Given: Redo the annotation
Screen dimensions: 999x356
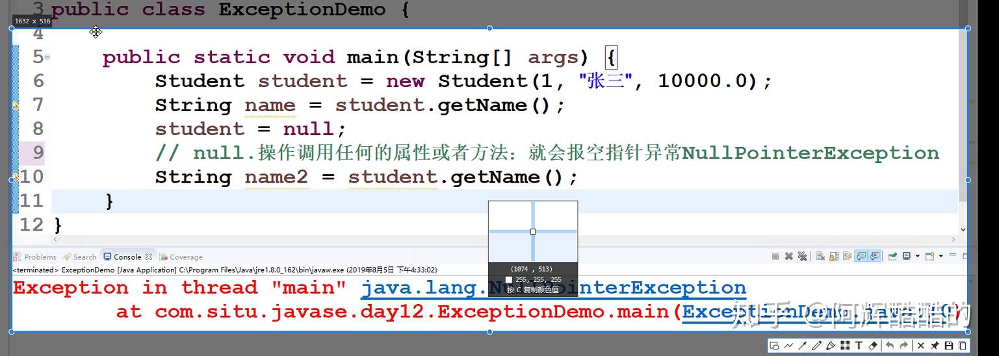Looking at the screenshot, I should [904, 346].
